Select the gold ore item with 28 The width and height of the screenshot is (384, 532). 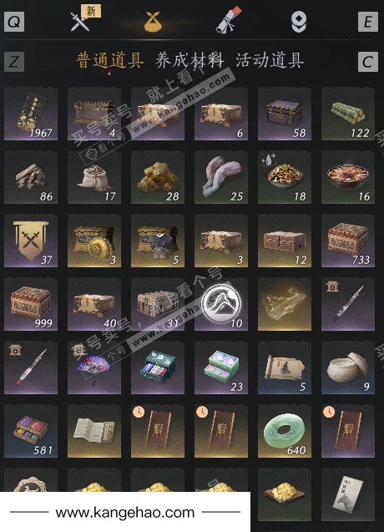(x=158, y=177)
